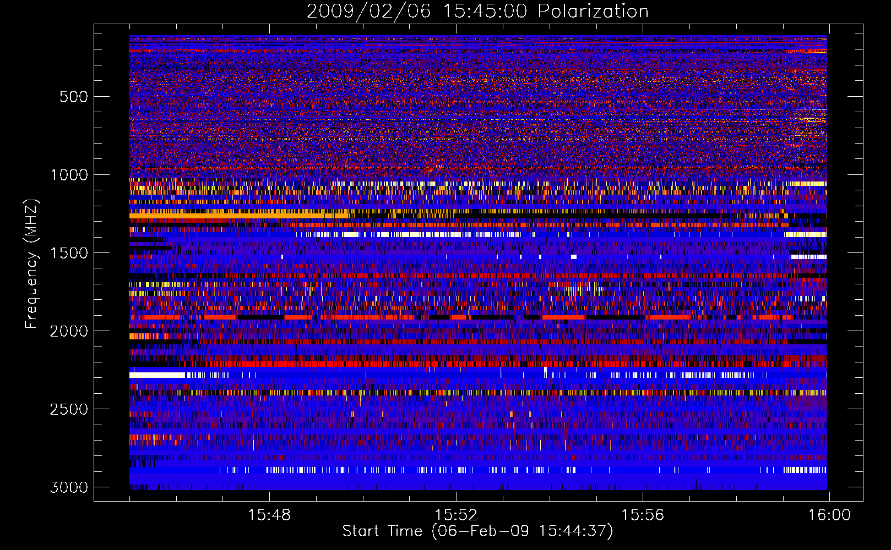Select the '1000' frequency axis label
Viewport: 891px width, 550px height.
(69, 175)
